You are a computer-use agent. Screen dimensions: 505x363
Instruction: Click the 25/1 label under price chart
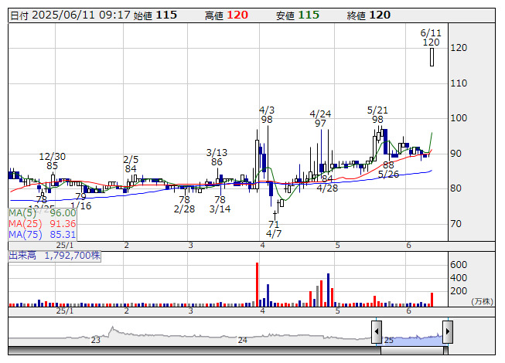click(x=65, y=246)
